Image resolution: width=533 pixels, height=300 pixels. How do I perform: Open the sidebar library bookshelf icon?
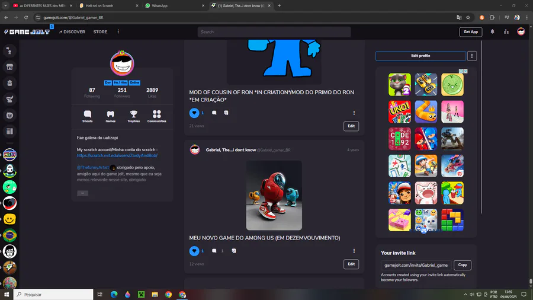9,131
